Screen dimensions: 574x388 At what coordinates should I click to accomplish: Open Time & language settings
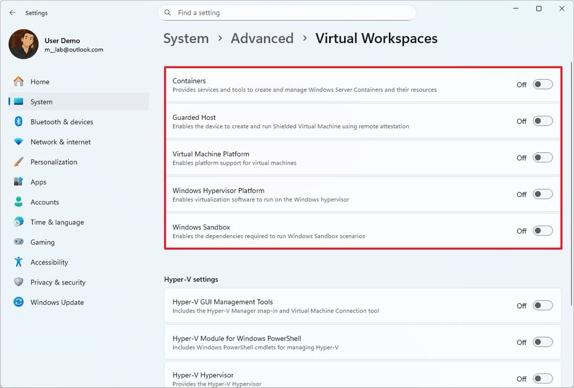click(55, 222)
